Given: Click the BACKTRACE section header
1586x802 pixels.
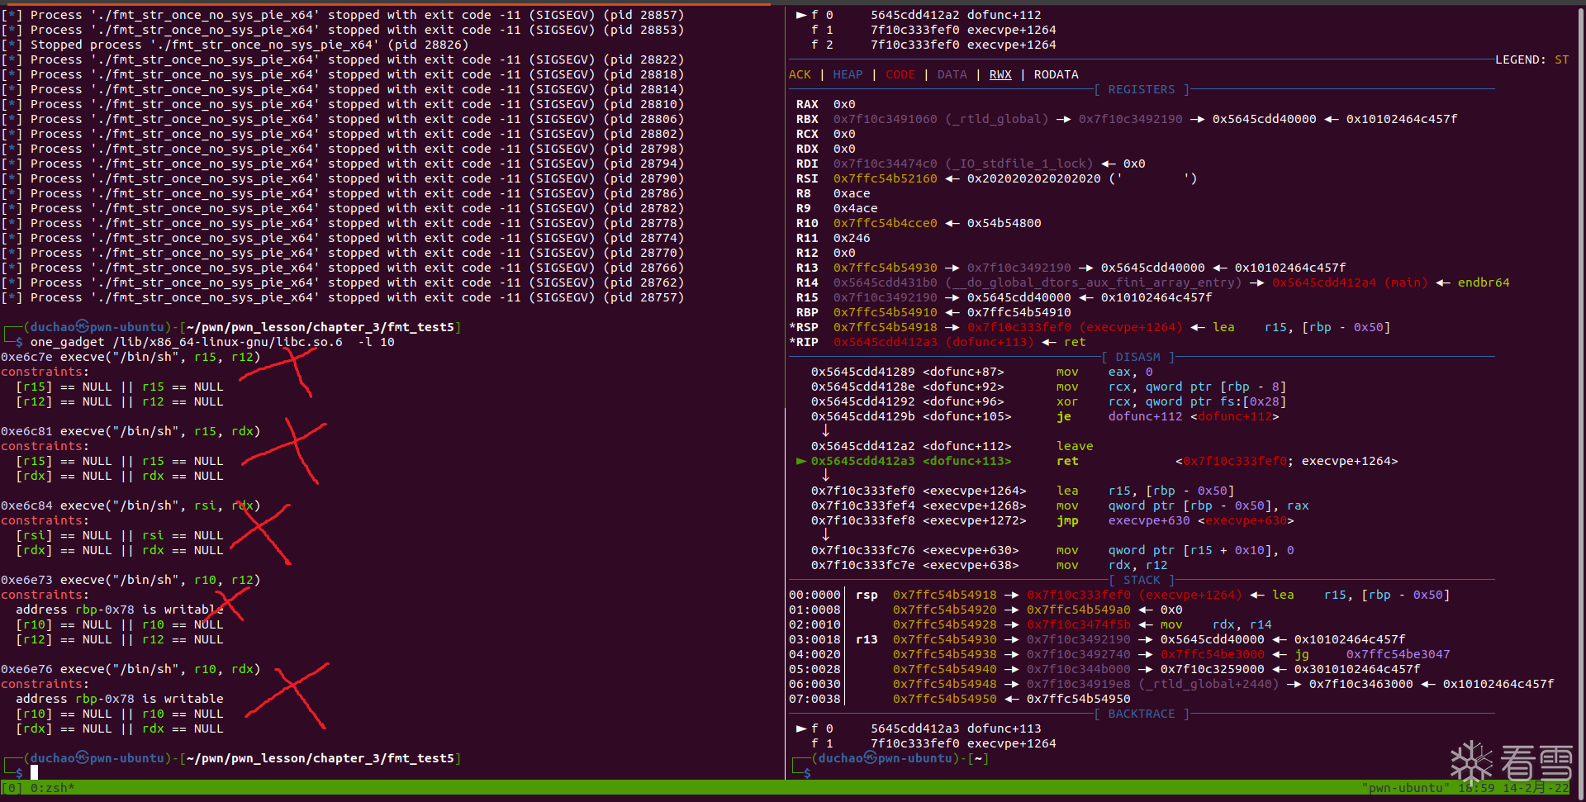Looking at the screenshot, I should coord(1142,714).
